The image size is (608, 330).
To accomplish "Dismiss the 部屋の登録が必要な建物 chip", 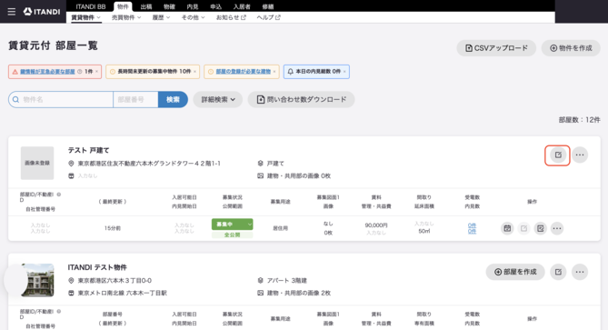I will [x=274, y=72].
